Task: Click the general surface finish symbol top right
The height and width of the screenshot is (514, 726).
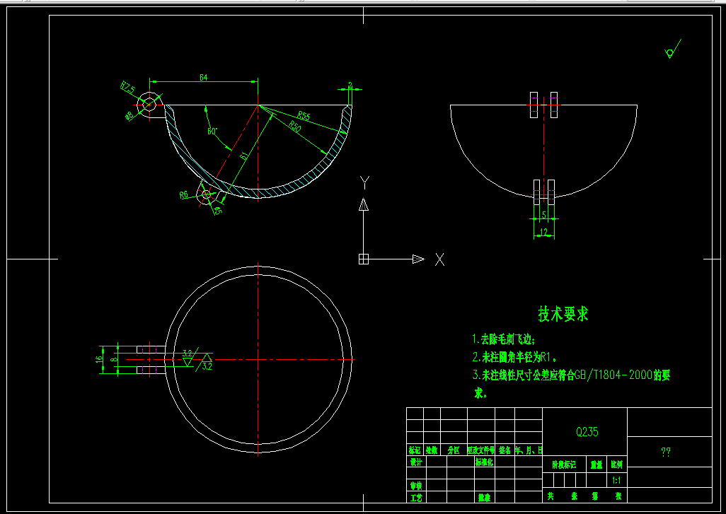Action: point(673,49)
